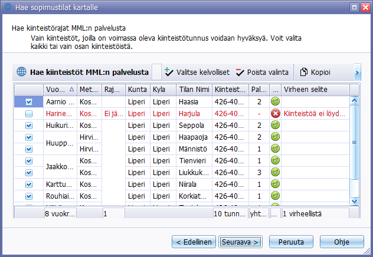Screen dimensions: 373x257
Task: Select 'Rouhiai...' tenant cell
Action: click(x=60, y=196)
